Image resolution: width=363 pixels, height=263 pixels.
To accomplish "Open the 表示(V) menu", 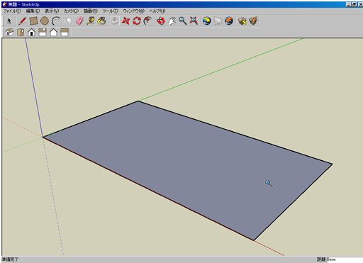I will click(x=52, y=11).
